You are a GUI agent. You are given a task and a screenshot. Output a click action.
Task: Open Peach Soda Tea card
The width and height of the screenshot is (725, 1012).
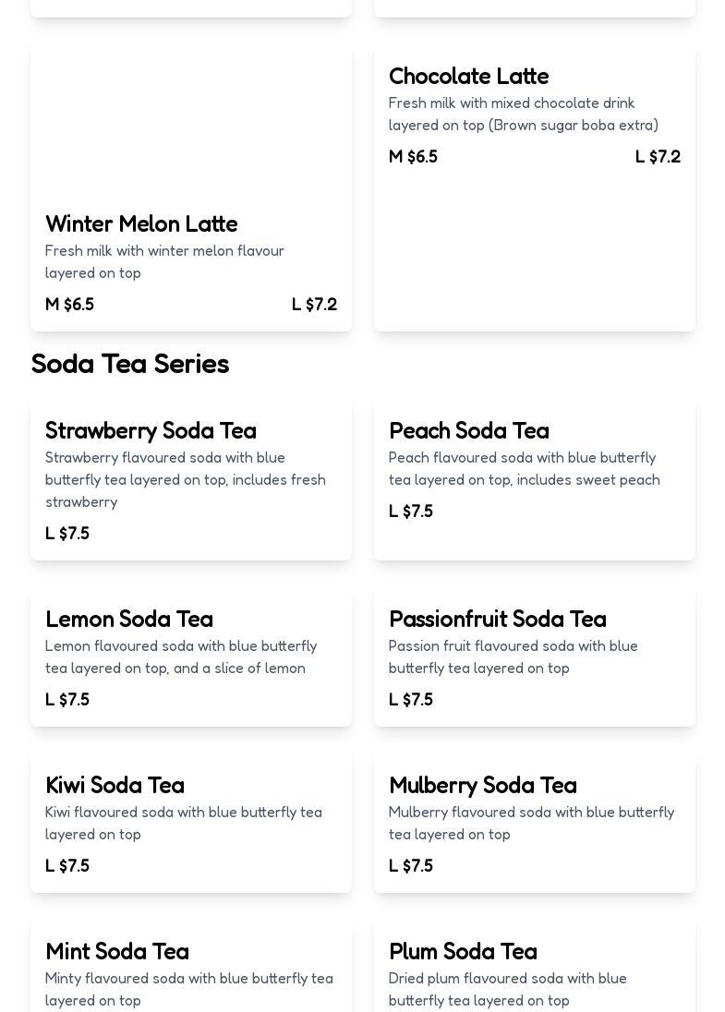pos(468,431)
